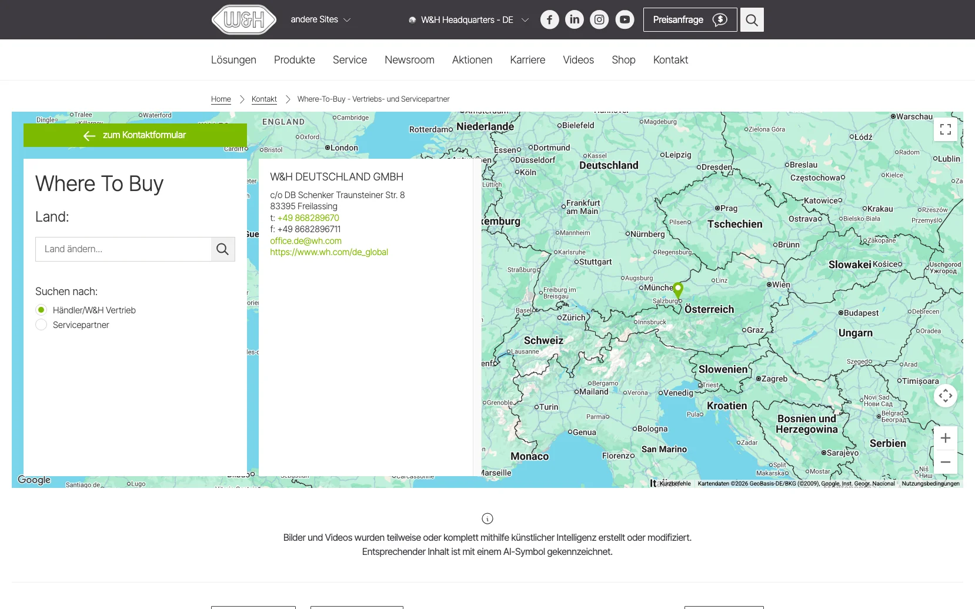Click the Schweiz label on map
Screen dimensions: 975x609
pos(543,340)
